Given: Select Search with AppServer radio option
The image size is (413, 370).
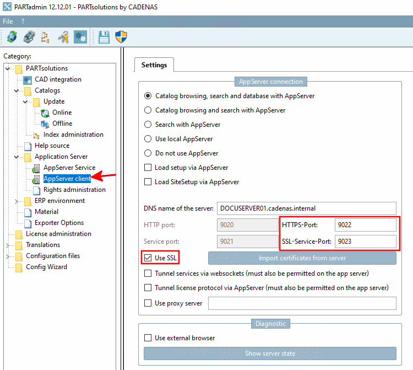Looking at the screenshot, I should tap(148, 124).
